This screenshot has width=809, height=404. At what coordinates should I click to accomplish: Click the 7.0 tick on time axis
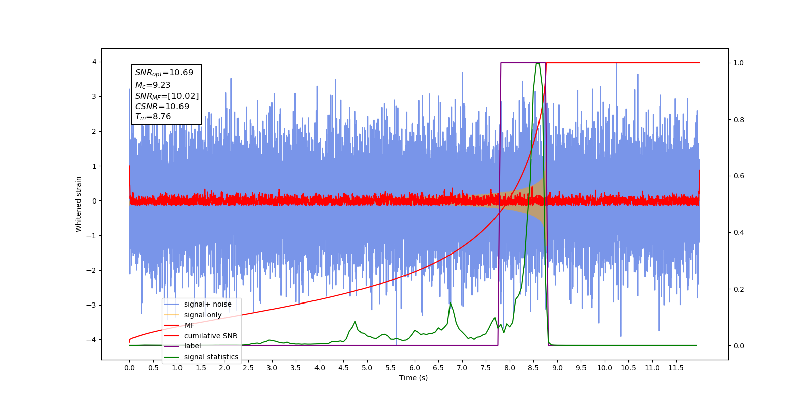(x=462, y=368)
